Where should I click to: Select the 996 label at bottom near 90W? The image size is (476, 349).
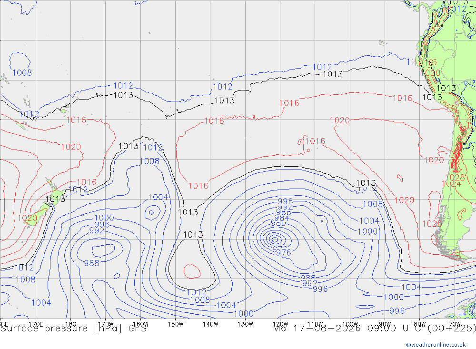pyautogui.click(x=397, y=311)
